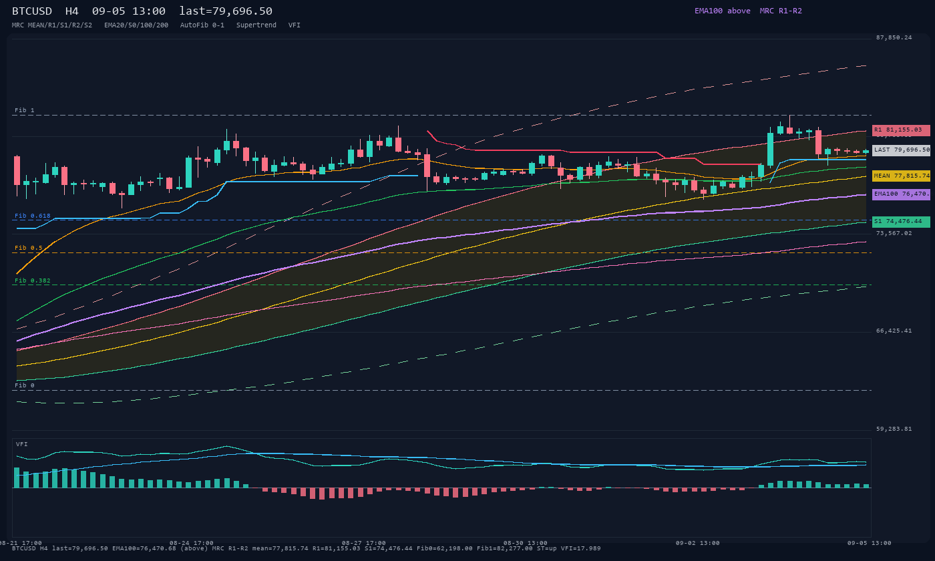This screenshot has width=935, height=561.
Task: Click the '09-05 13:00' header timestamp
Action: (x=129, y=11)
